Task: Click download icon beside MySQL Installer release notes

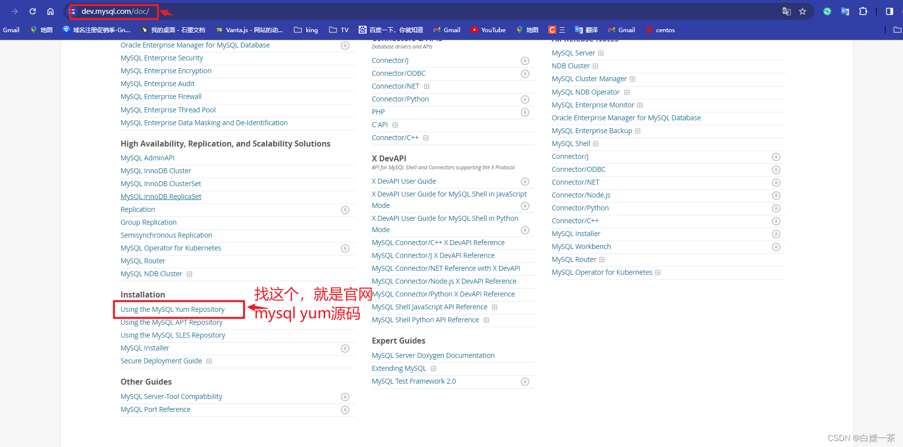Action: (776, 234)
